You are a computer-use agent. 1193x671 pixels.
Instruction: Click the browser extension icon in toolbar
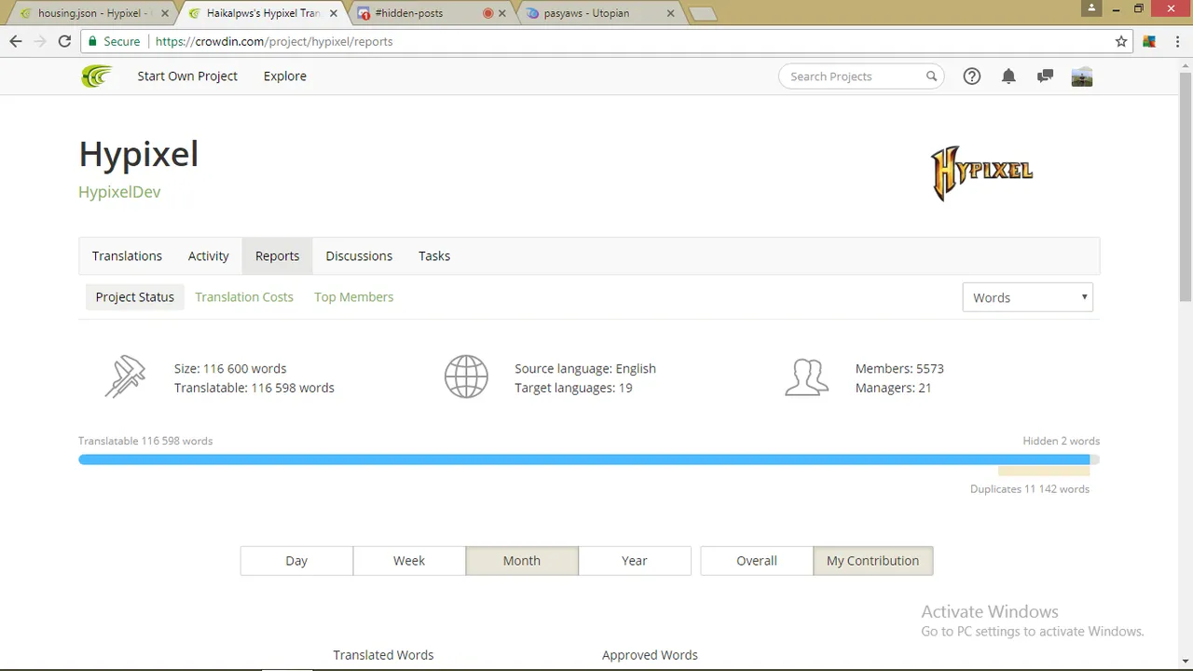1149,41
